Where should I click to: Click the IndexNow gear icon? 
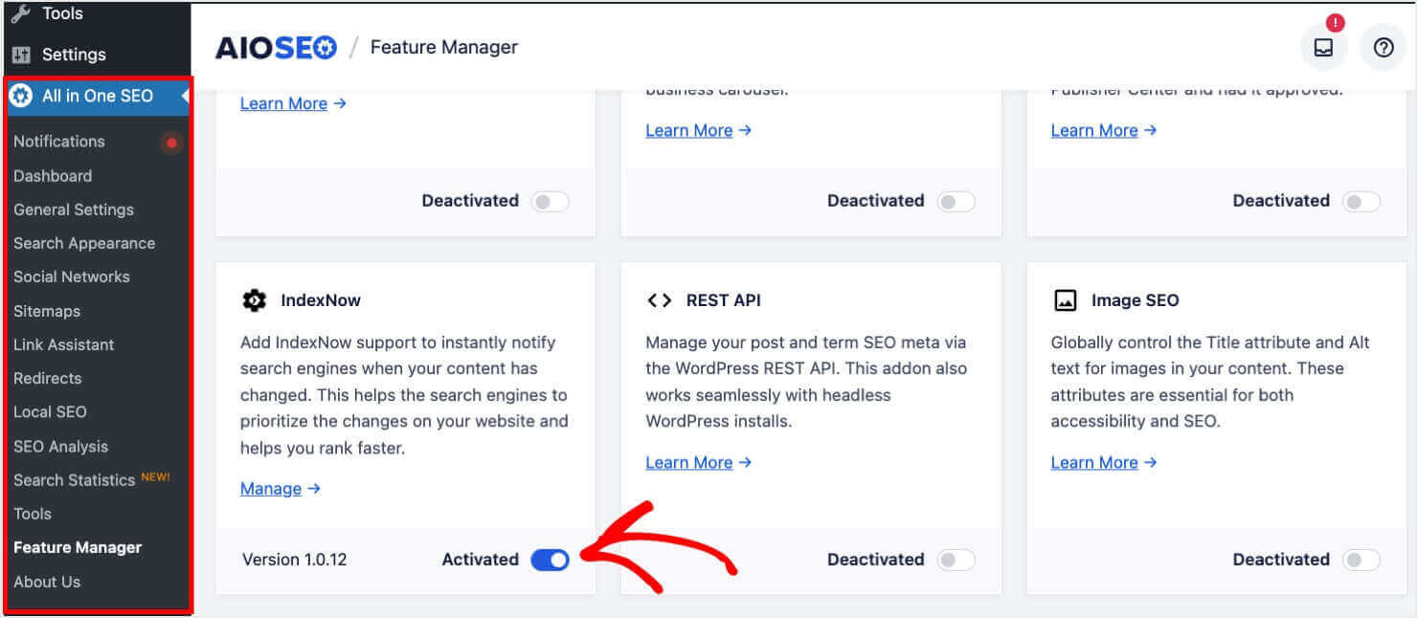pos(254,299)
